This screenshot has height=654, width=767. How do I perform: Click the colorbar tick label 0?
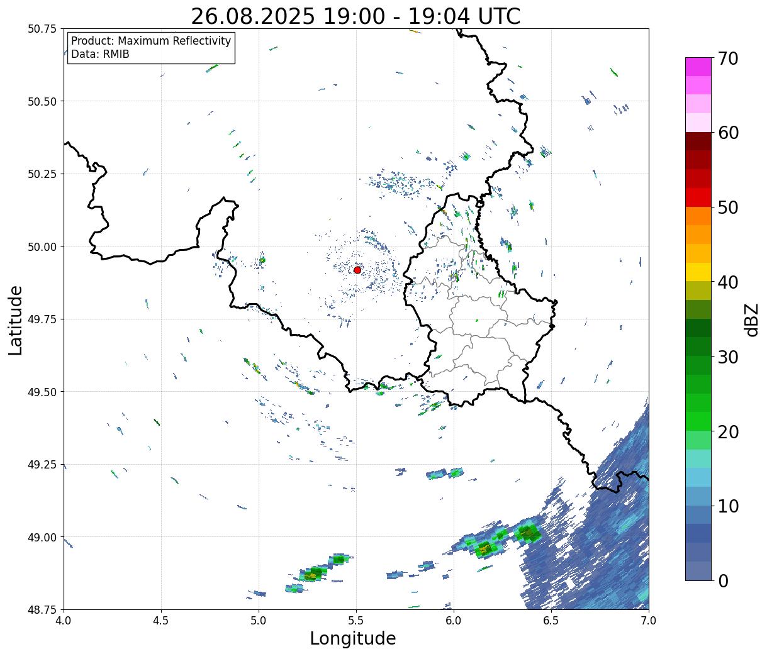click(722, 581)
